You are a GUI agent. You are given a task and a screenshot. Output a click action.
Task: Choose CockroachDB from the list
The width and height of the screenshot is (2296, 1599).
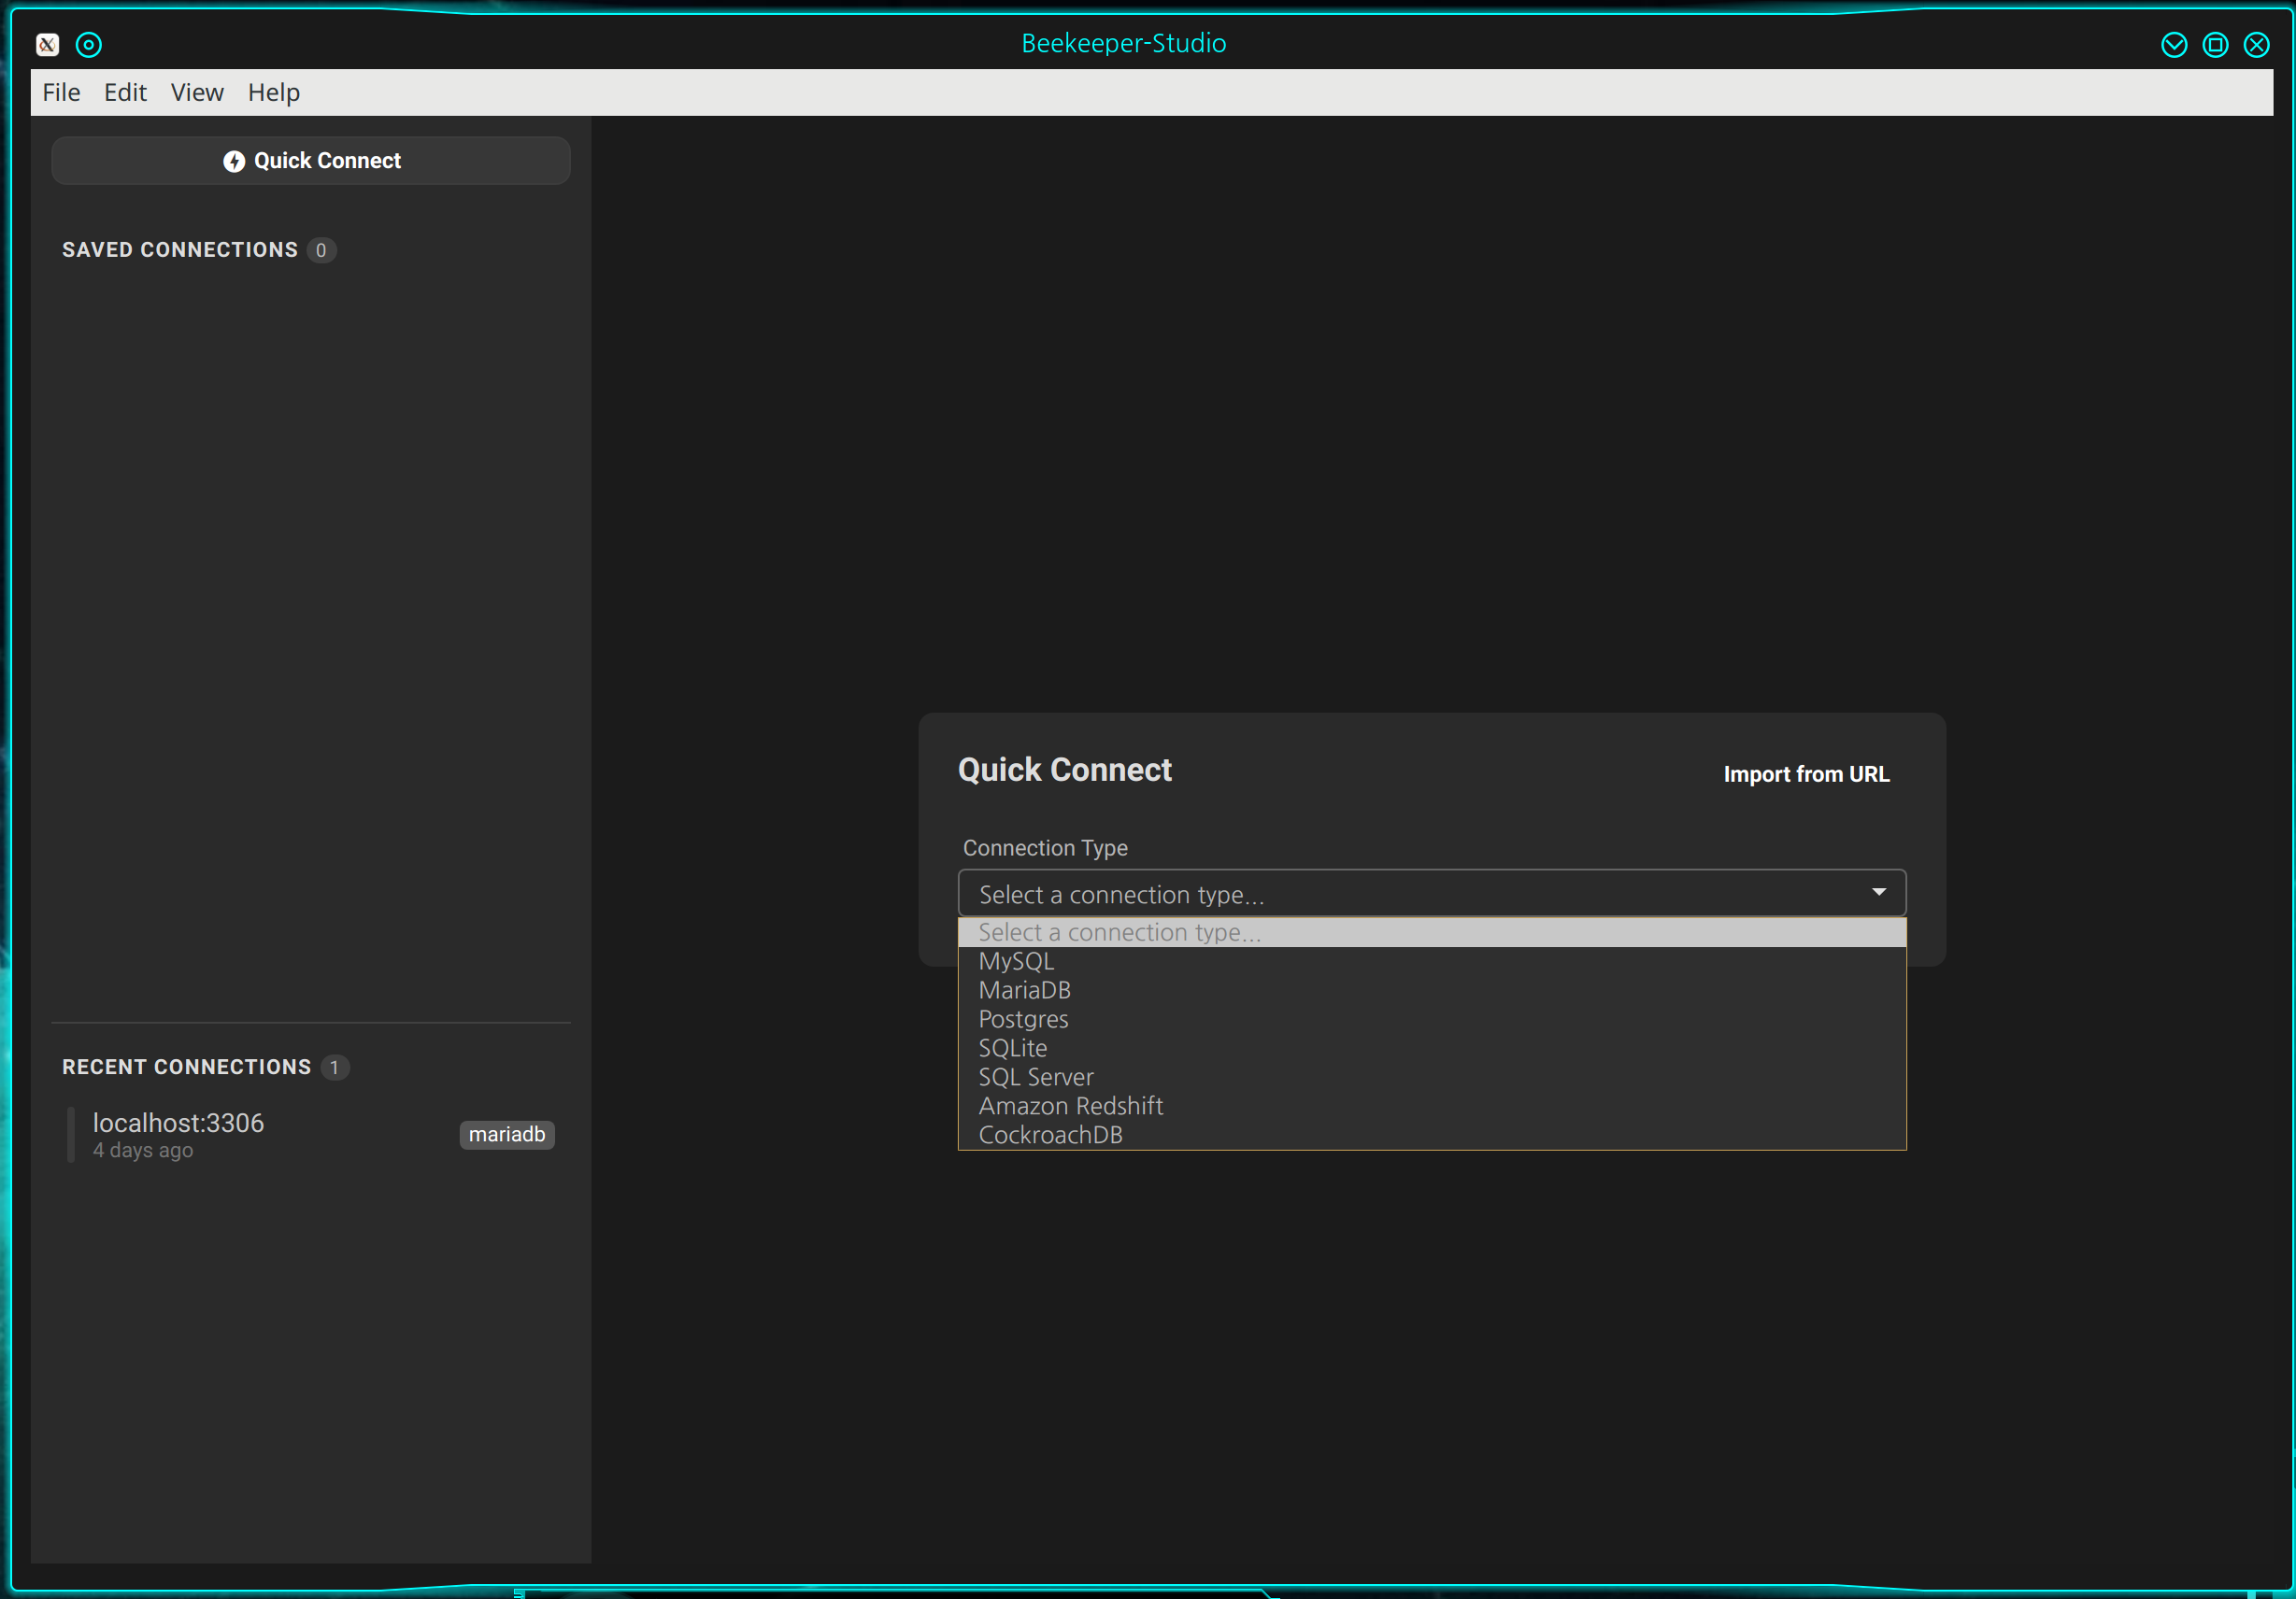click(1050, 1134)
